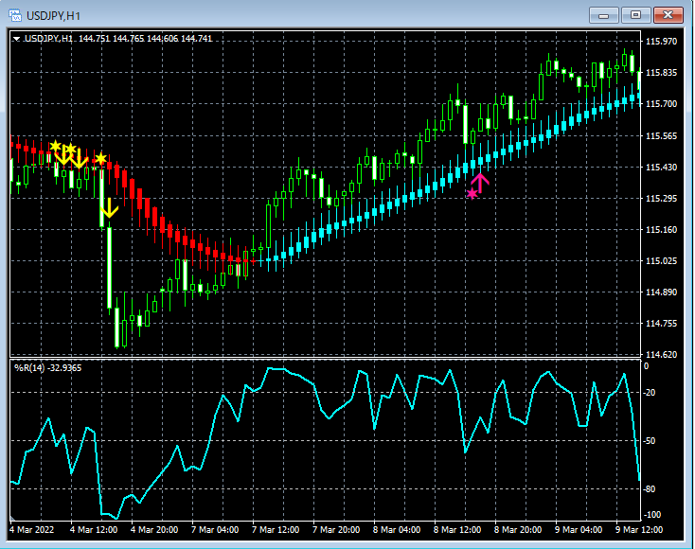Click price label 115.700 on price scale

pos(661,104)
